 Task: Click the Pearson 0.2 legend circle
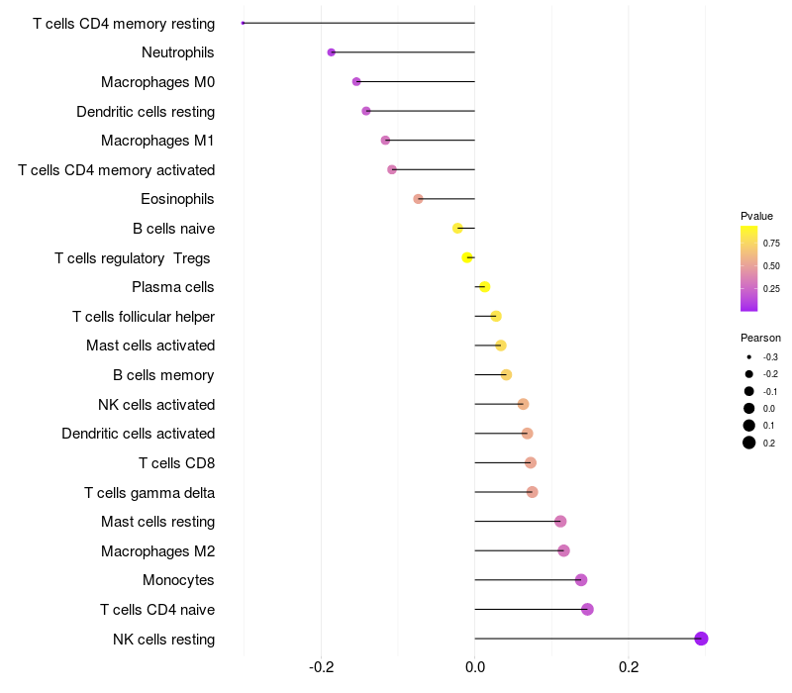point(749,443)
